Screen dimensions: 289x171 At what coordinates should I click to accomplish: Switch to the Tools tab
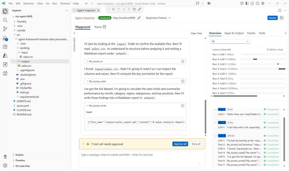262,33
